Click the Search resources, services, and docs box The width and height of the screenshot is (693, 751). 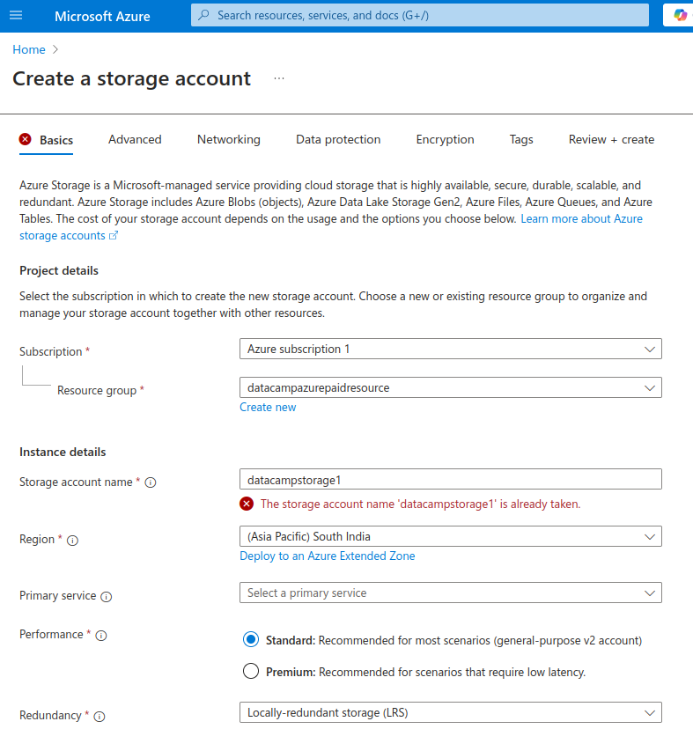[x=419, y=15]
